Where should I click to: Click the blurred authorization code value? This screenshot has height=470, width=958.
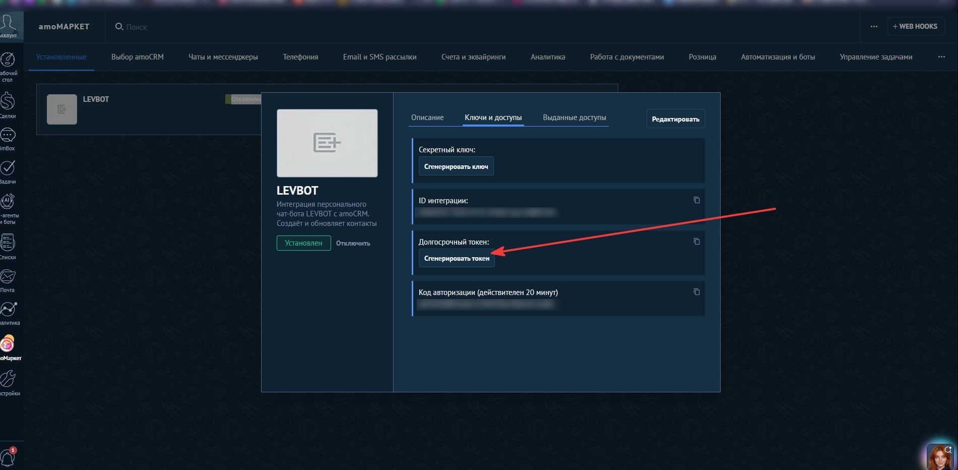487,305
